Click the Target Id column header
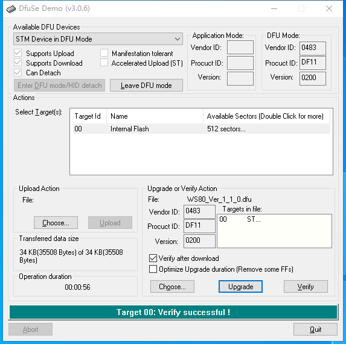 pos(89,116)
